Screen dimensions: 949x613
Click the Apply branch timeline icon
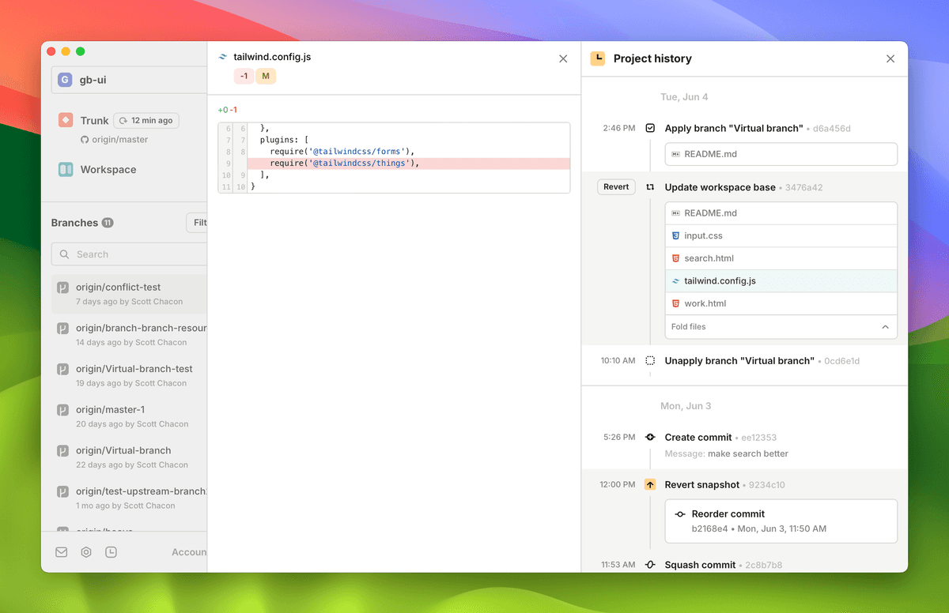click(650, 128)
